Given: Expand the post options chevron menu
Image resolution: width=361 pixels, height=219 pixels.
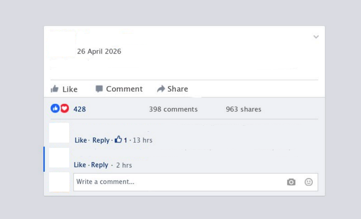Looking at the screenshot, I should pyautogui.click(x=316, y=37).
